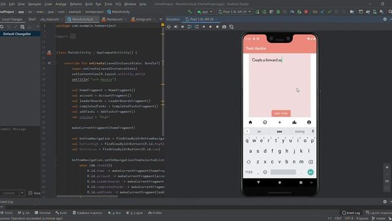Open the emulator panel settings gear

coord(385,19)
